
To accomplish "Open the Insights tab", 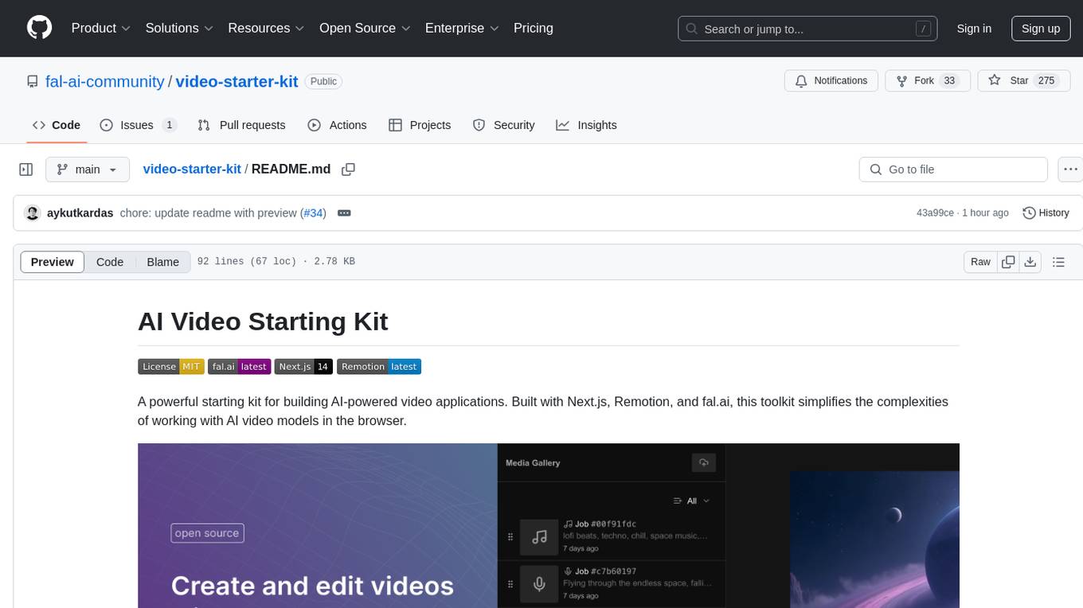I will [586, 125].
